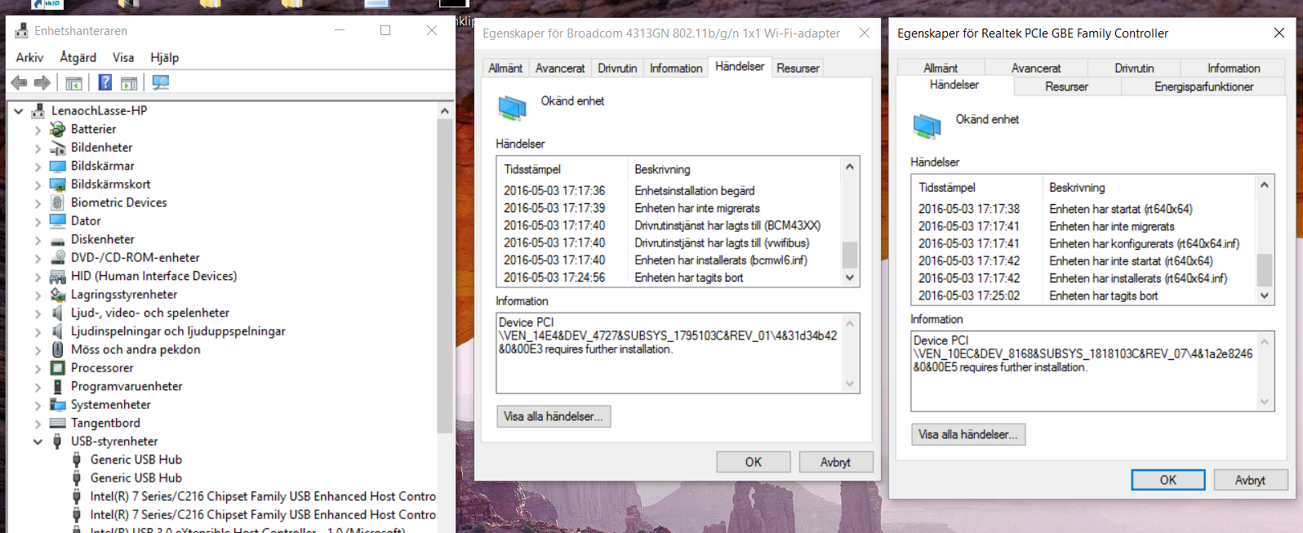The height and width of the screenshot is (533, 1303).
Task: Expand the Programvaruenheter node
Action: (x=38, y=387)
